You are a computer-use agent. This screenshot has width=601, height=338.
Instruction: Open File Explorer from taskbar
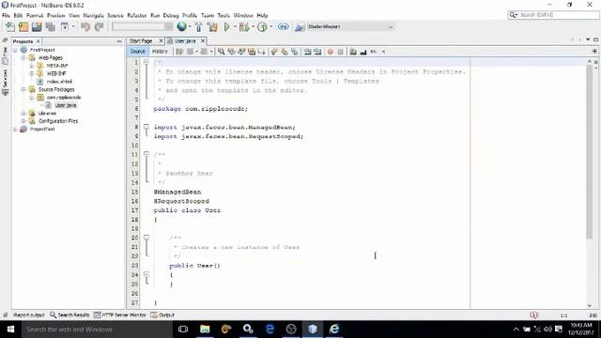point(205,330)
